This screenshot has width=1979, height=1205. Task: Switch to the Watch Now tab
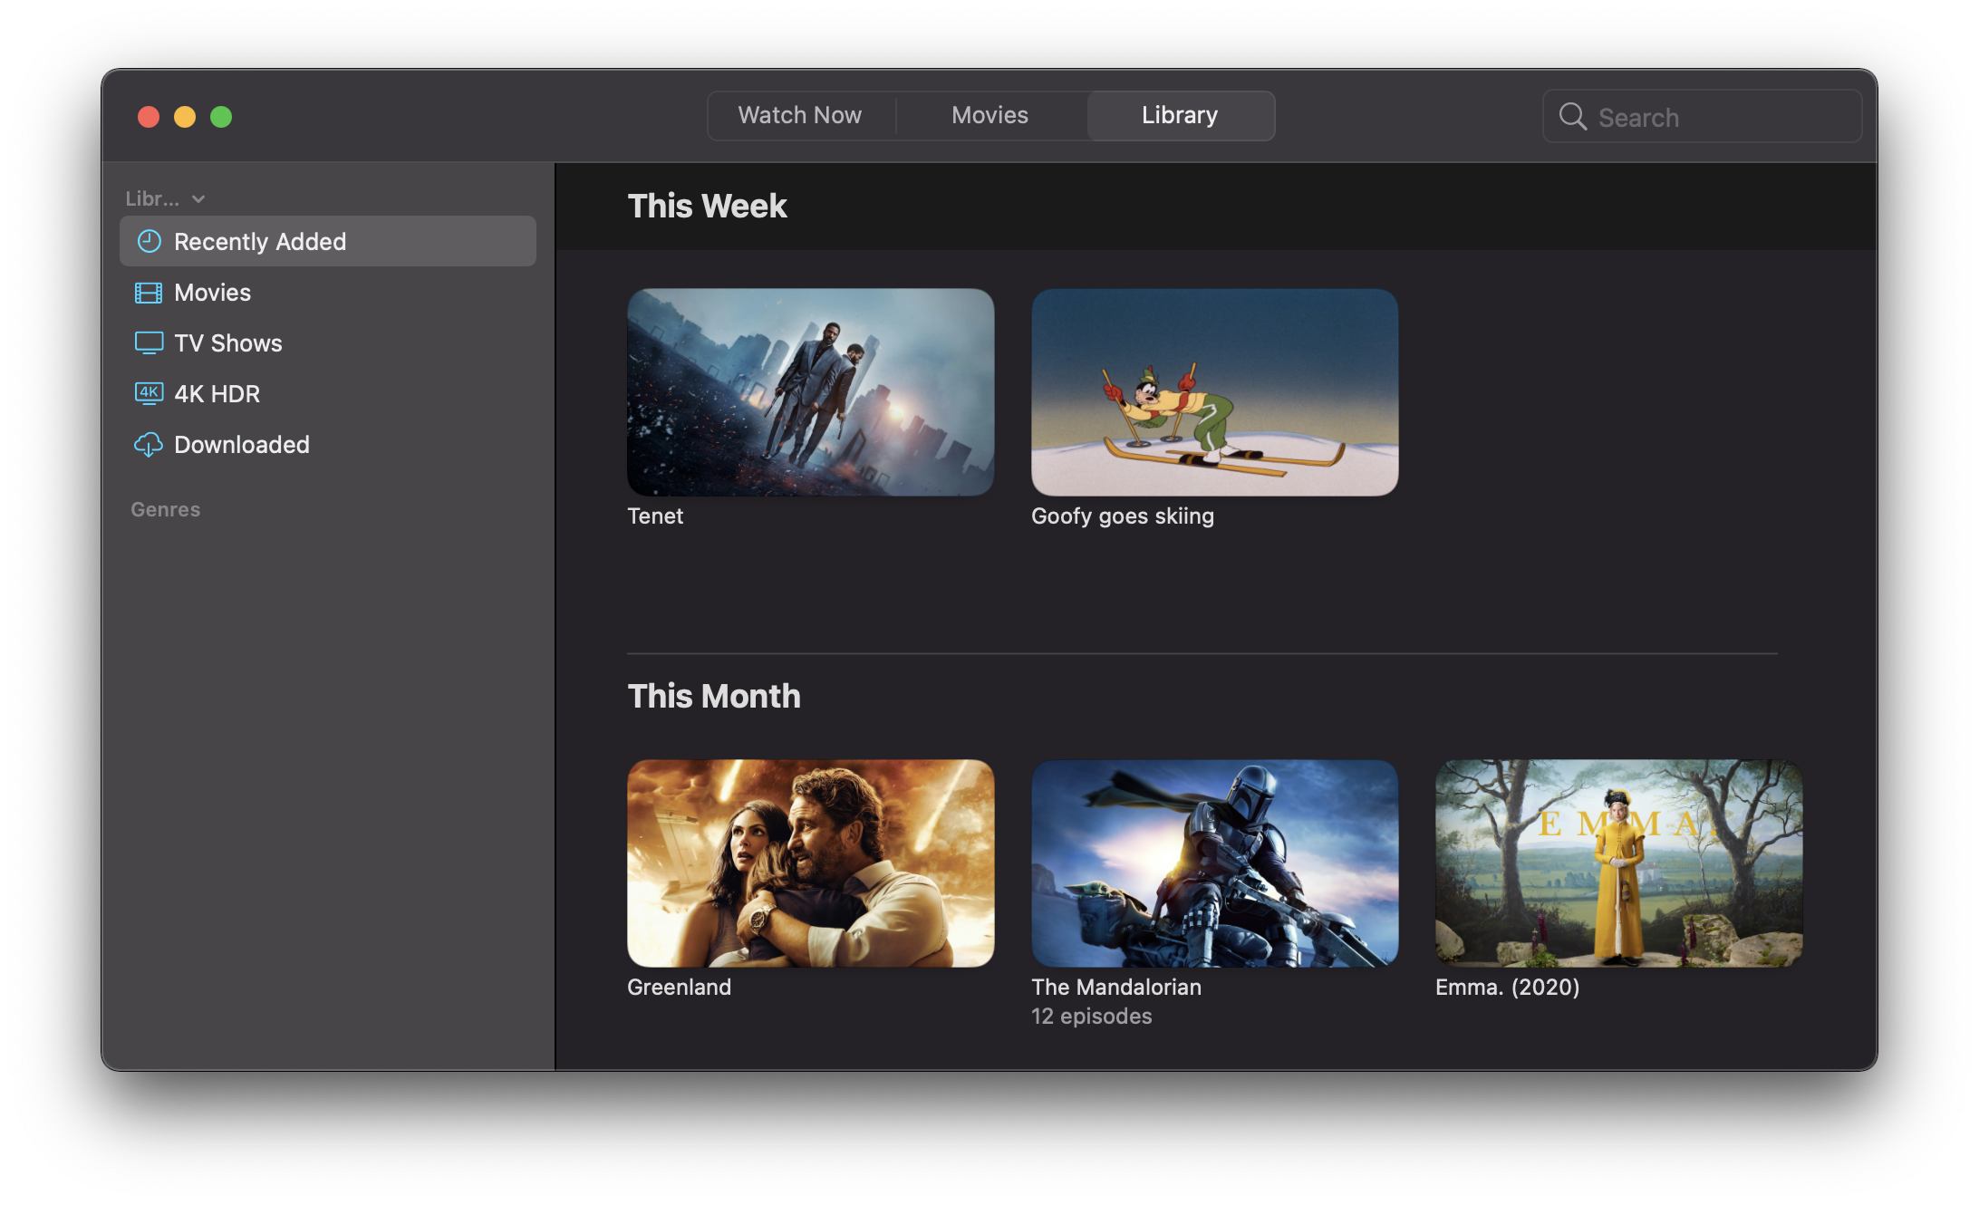[x=800, y=115]
